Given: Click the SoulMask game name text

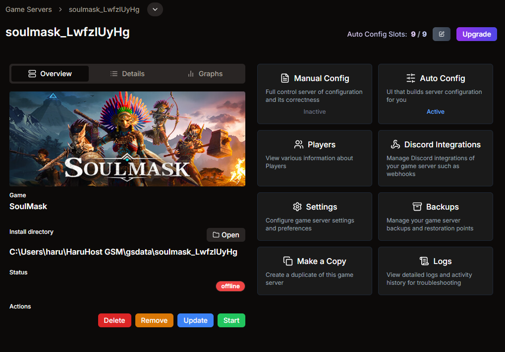Looking at the screenshot, I should pos(28,206).
